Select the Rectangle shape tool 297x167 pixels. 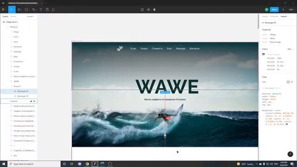click(x=26, y=9)
